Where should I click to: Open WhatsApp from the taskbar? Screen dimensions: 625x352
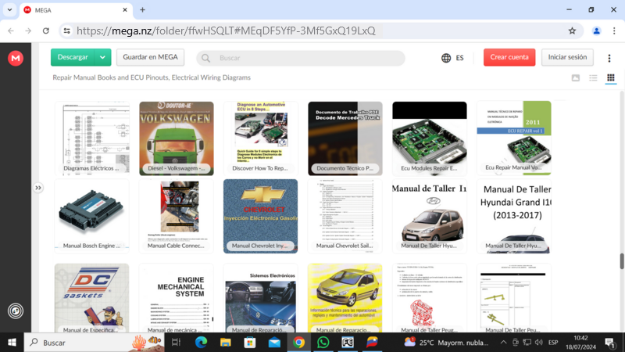coord(323,343)
